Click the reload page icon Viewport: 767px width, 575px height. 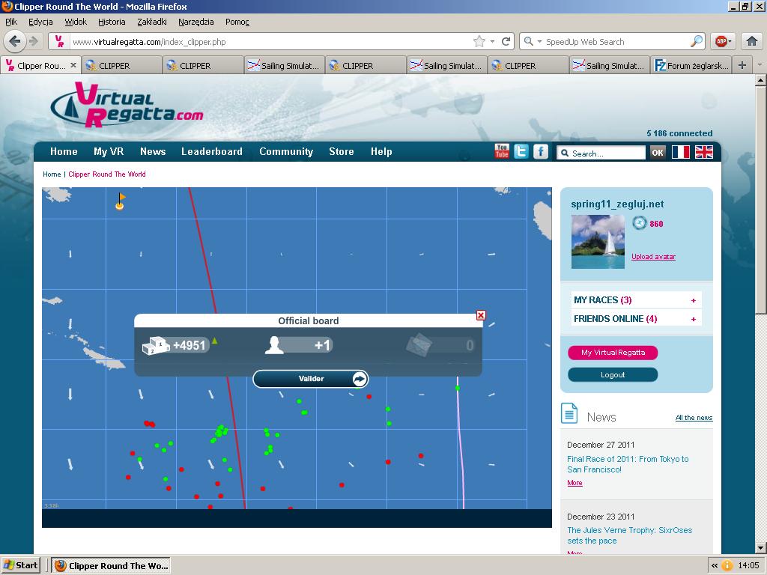tap(506, 42)
